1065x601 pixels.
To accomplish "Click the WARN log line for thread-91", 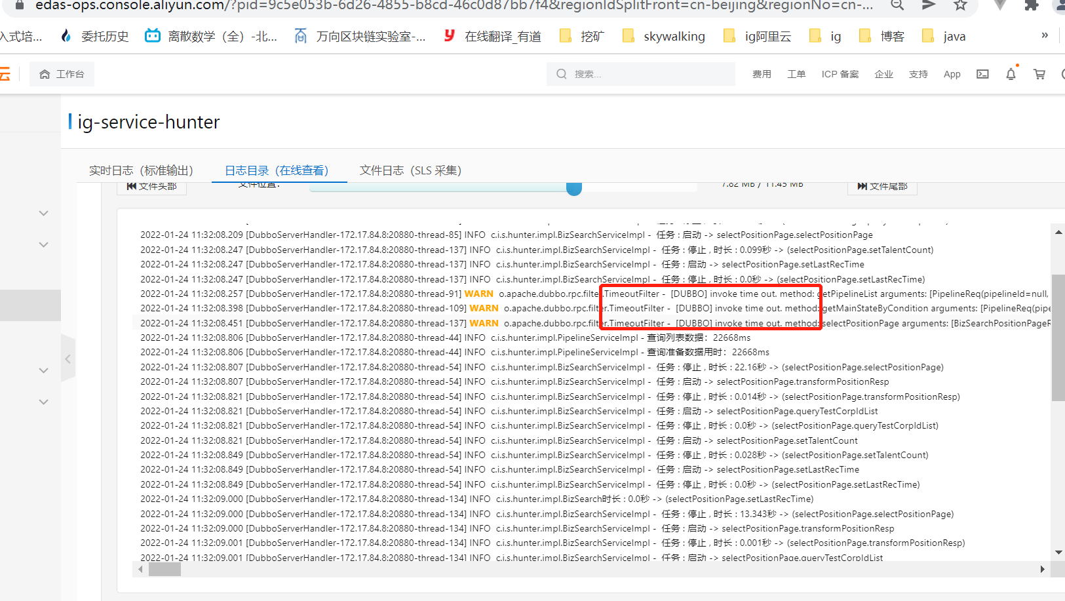I will coord(594,294).
